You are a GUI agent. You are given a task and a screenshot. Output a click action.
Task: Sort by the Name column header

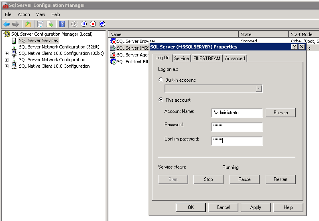click(173, 34)
